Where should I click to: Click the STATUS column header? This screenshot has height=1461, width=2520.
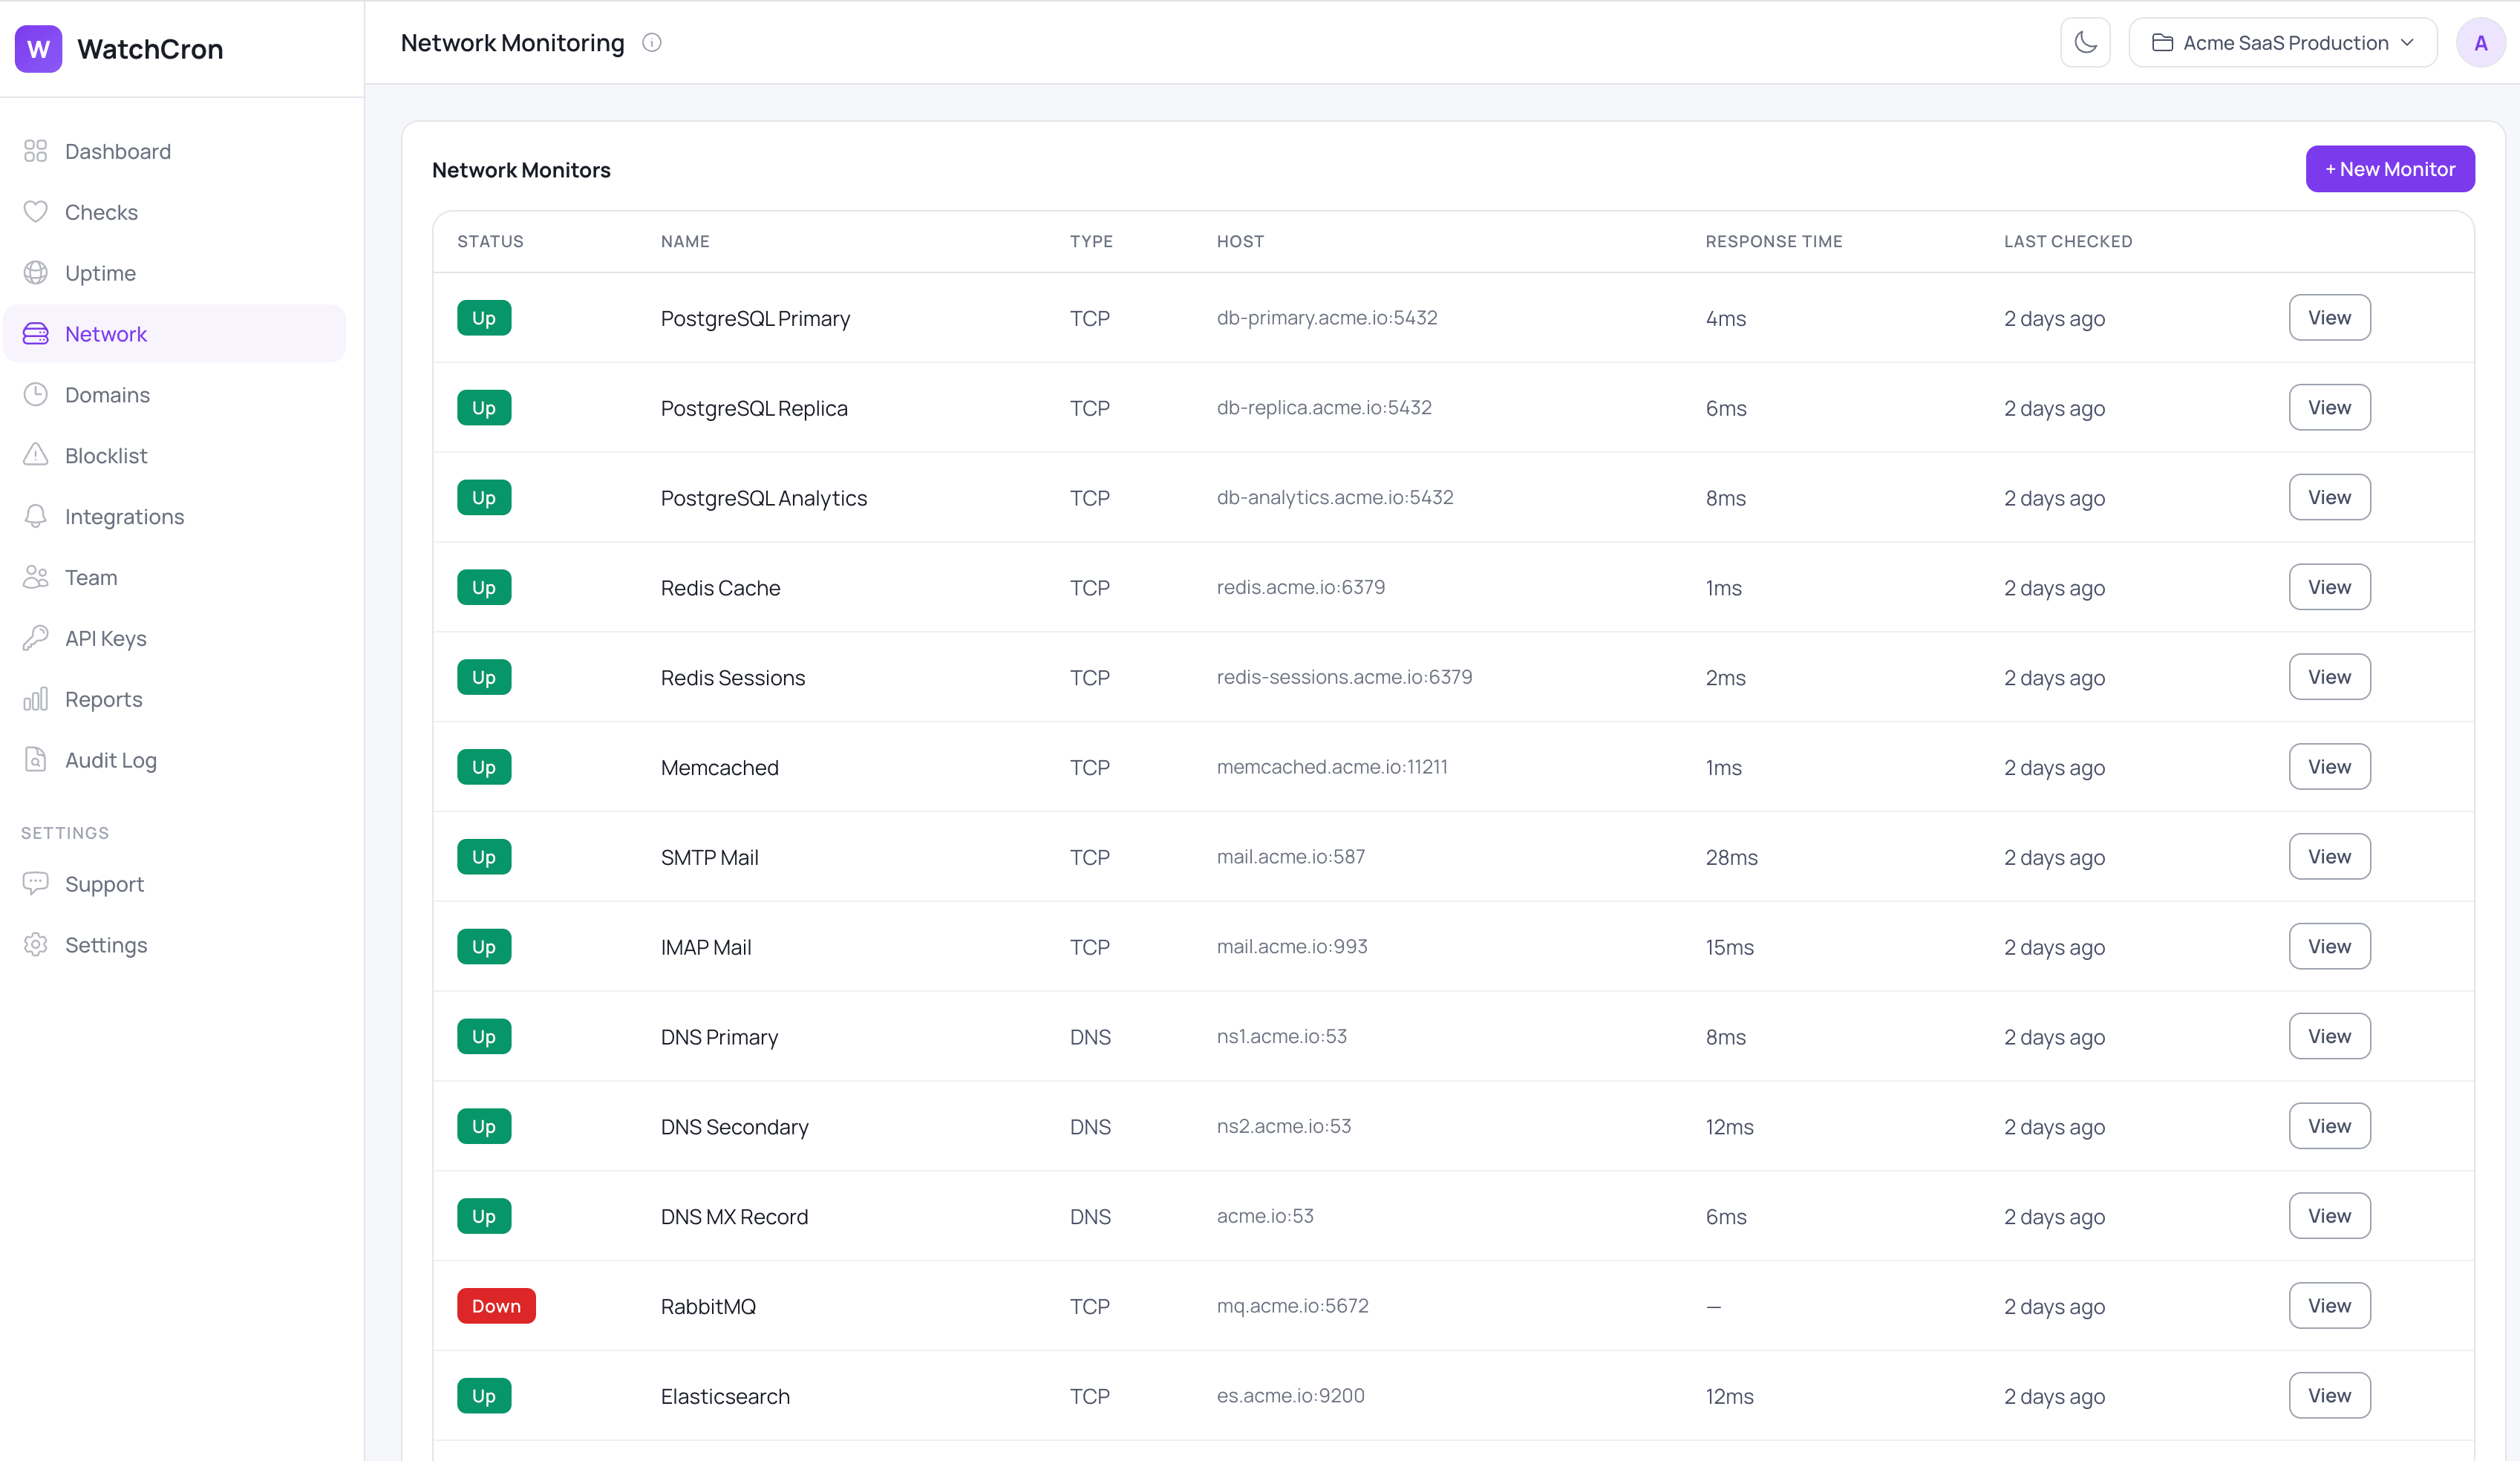[490, 241]
